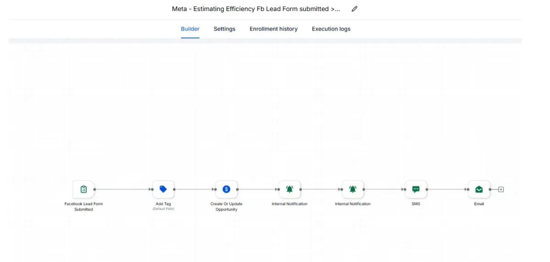Image resolution: width=550 pixels, height=262 pixels.
Task: Click the 'Facebook Lead Form Submitted' label
Action: point(83,207)
